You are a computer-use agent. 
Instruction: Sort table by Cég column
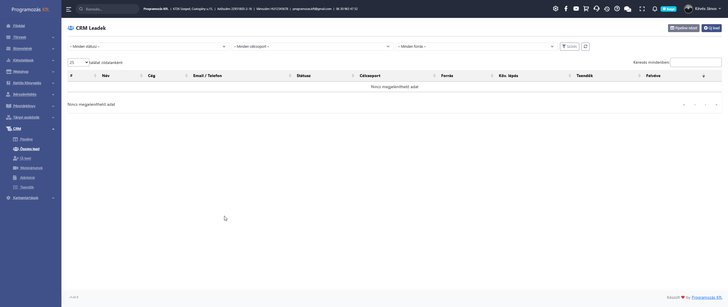click(x=168, y=76)
